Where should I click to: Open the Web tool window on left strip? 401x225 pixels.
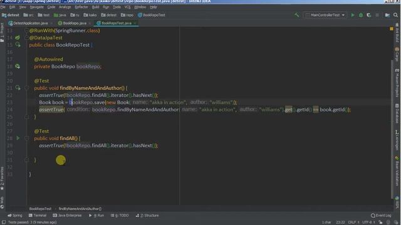click(2, 202)
